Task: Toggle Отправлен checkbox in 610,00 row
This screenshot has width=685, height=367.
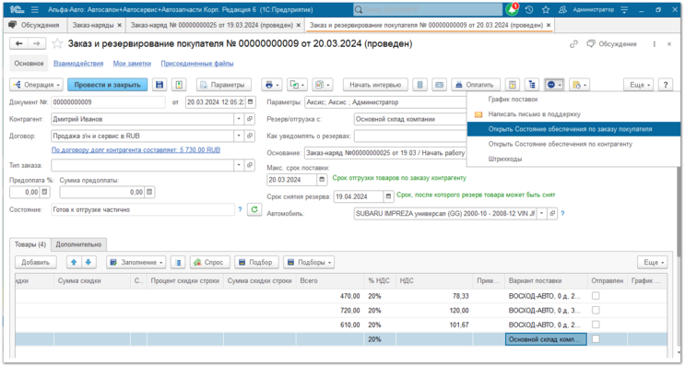Action: 596,325
